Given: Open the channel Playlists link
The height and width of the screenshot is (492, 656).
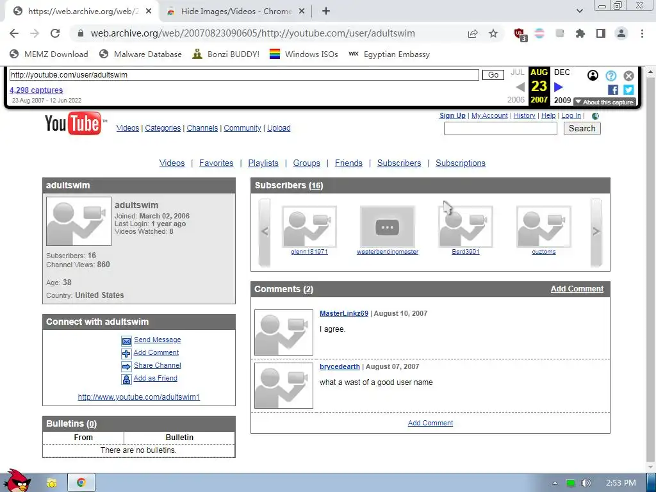Looking at the screenshot, I should pos(263,163).
